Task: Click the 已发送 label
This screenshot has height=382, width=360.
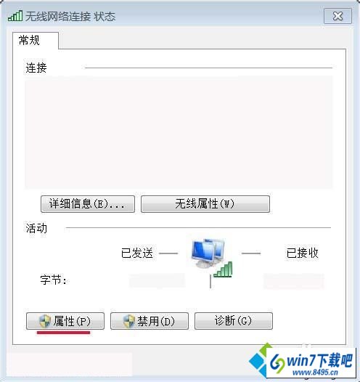Action: click(x=137, y=253)
